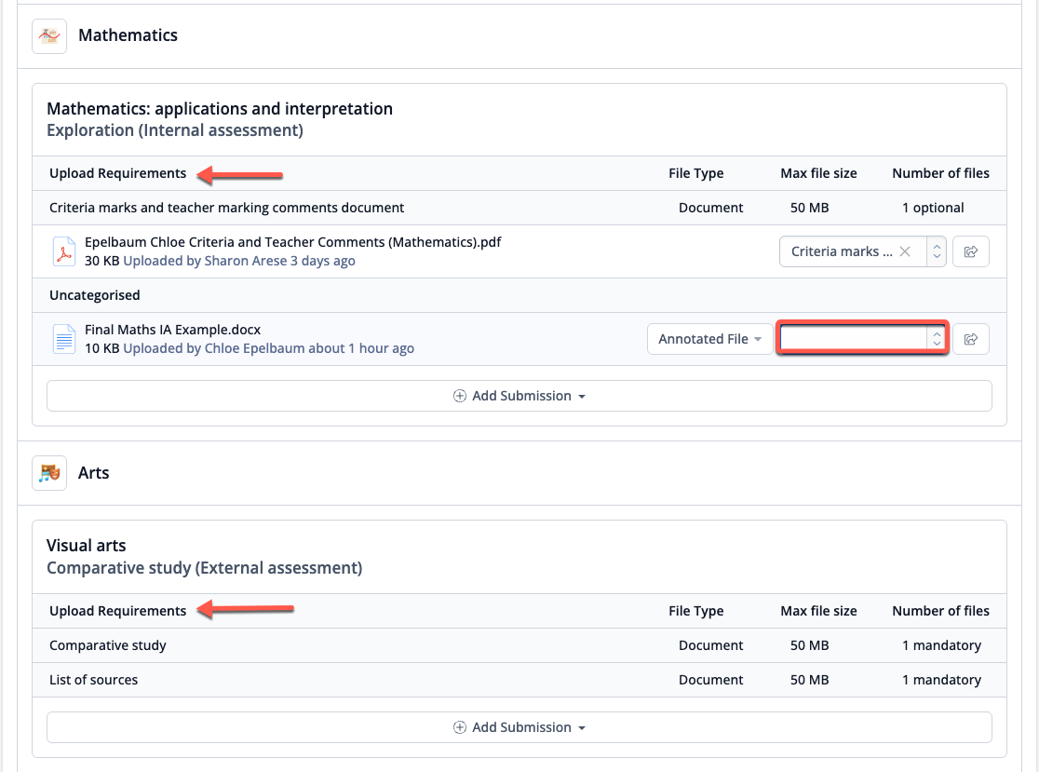1039x772 pixels.
Task: Open the Criteria marks category dropdown
Action: click(937, 251)
